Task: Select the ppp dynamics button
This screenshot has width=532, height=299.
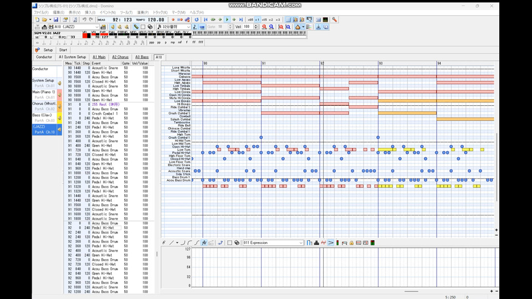Action: [152, 43]
